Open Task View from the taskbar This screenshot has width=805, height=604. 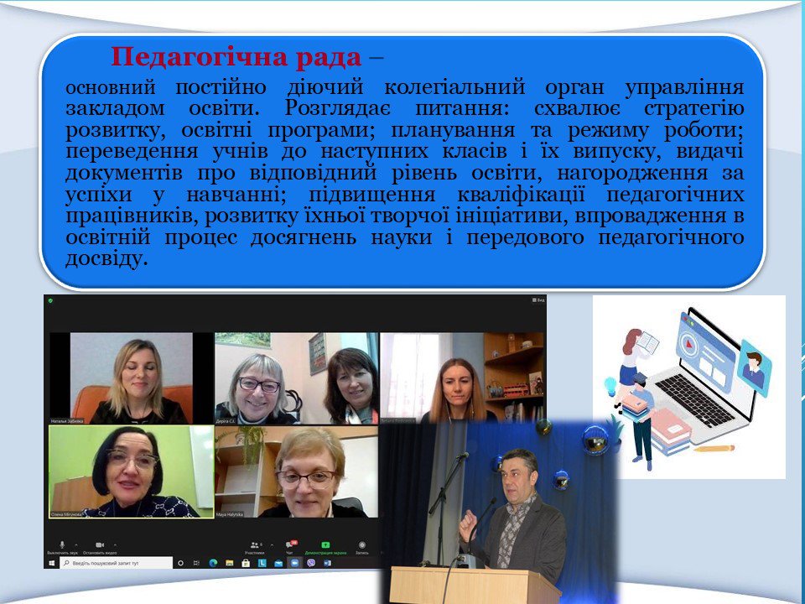click(196, 563)
